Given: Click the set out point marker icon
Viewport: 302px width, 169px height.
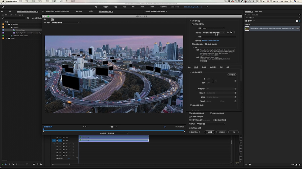Looking at the screenshot, I should [x=86, y=127].
